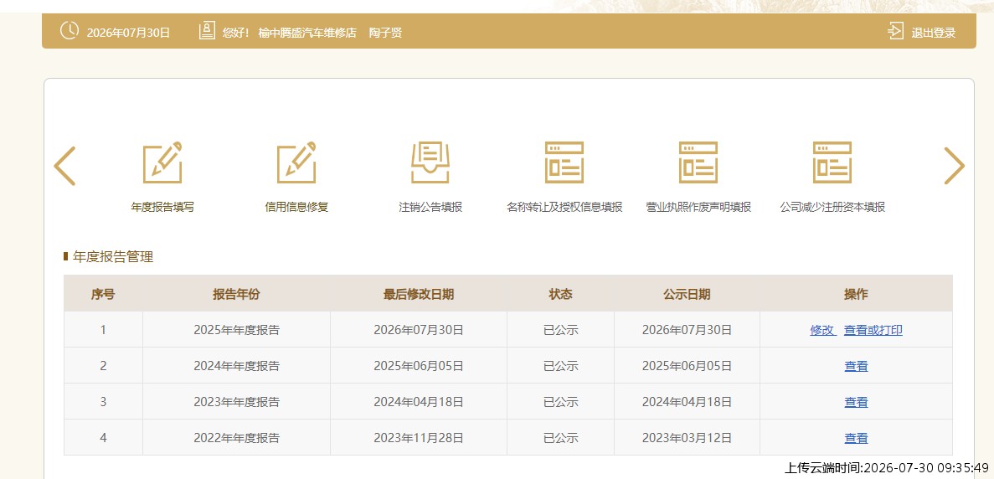Select the 2025年年度报告 row cell
994x479 pixels.
coord(236,329)
